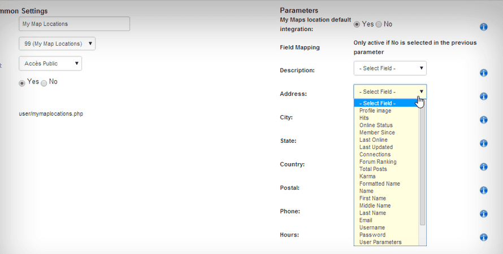Click info icon for Phone row
The image size is (503, 254).
click(483, 214)
